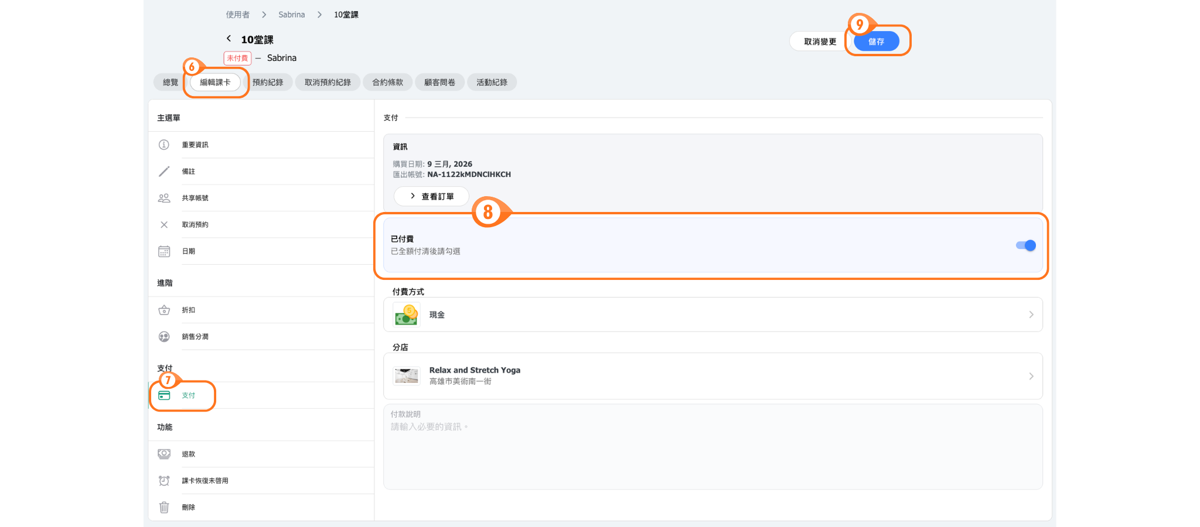Screen dimensions: 1200x527
Task: Click the 取消變更 button
Action: [x=820, y=42]
